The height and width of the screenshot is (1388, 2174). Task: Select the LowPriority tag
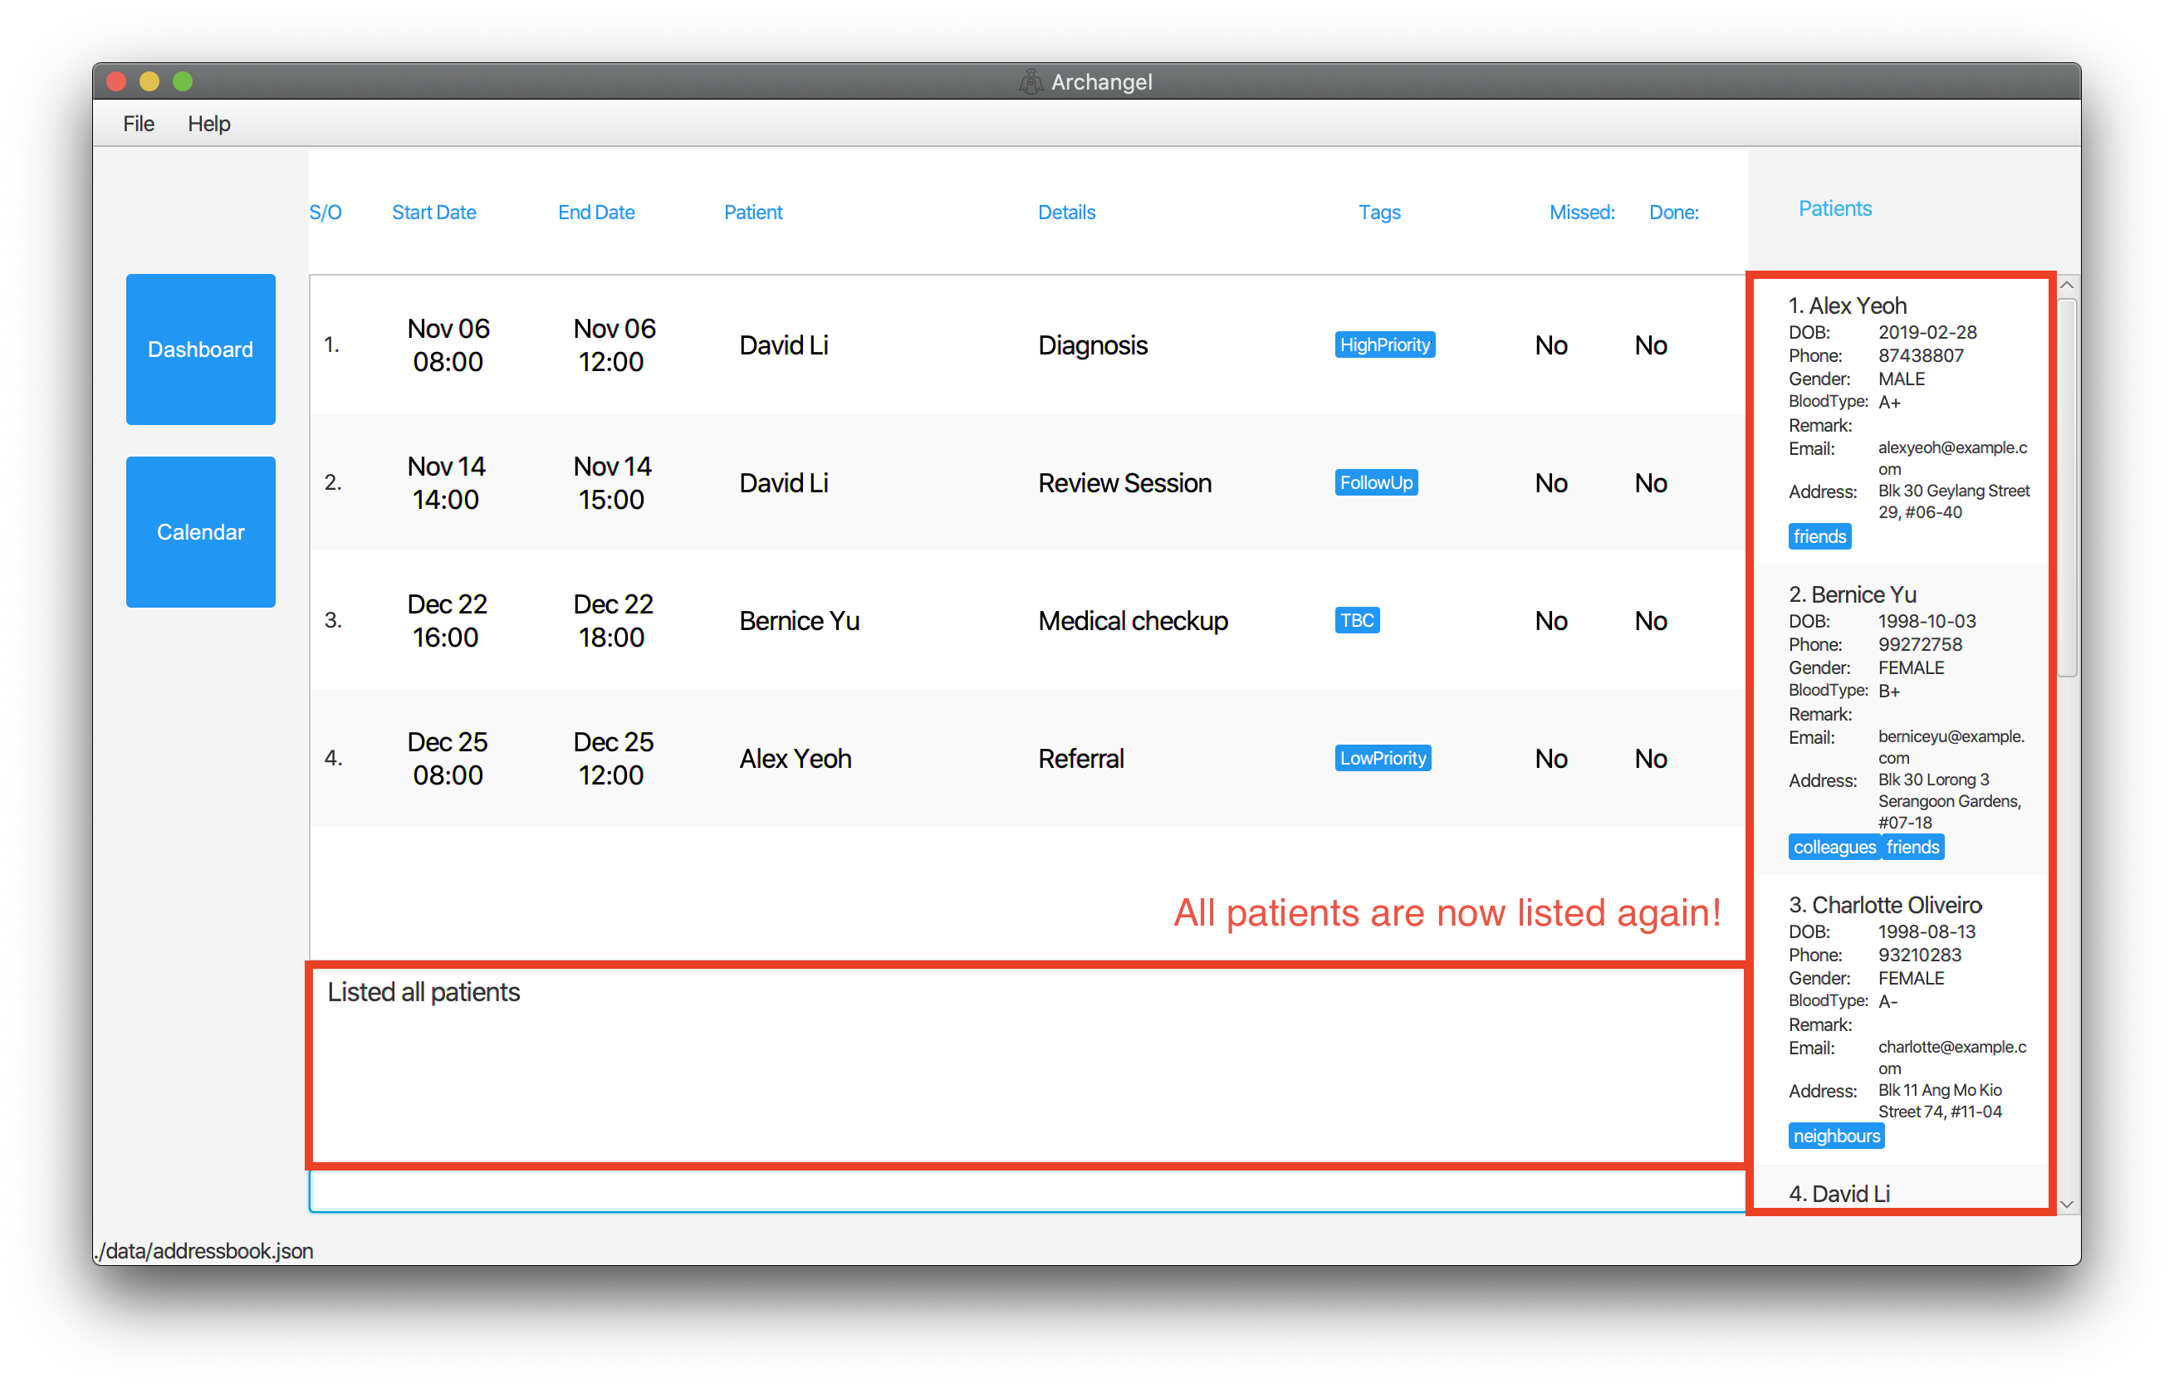pos(1383,759)
